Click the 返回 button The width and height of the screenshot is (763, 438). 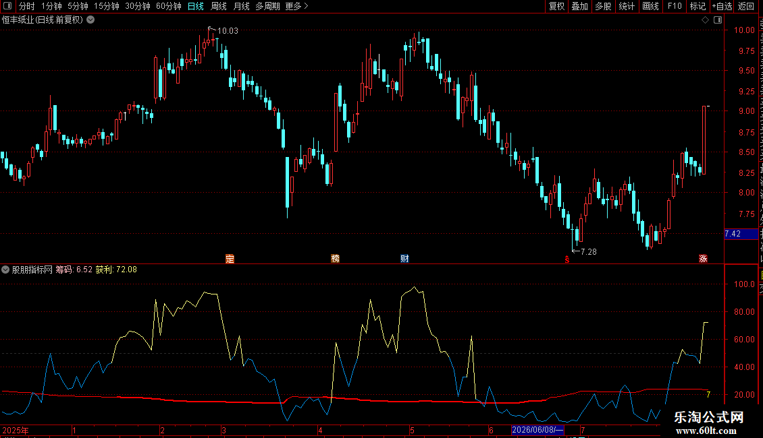746,6
